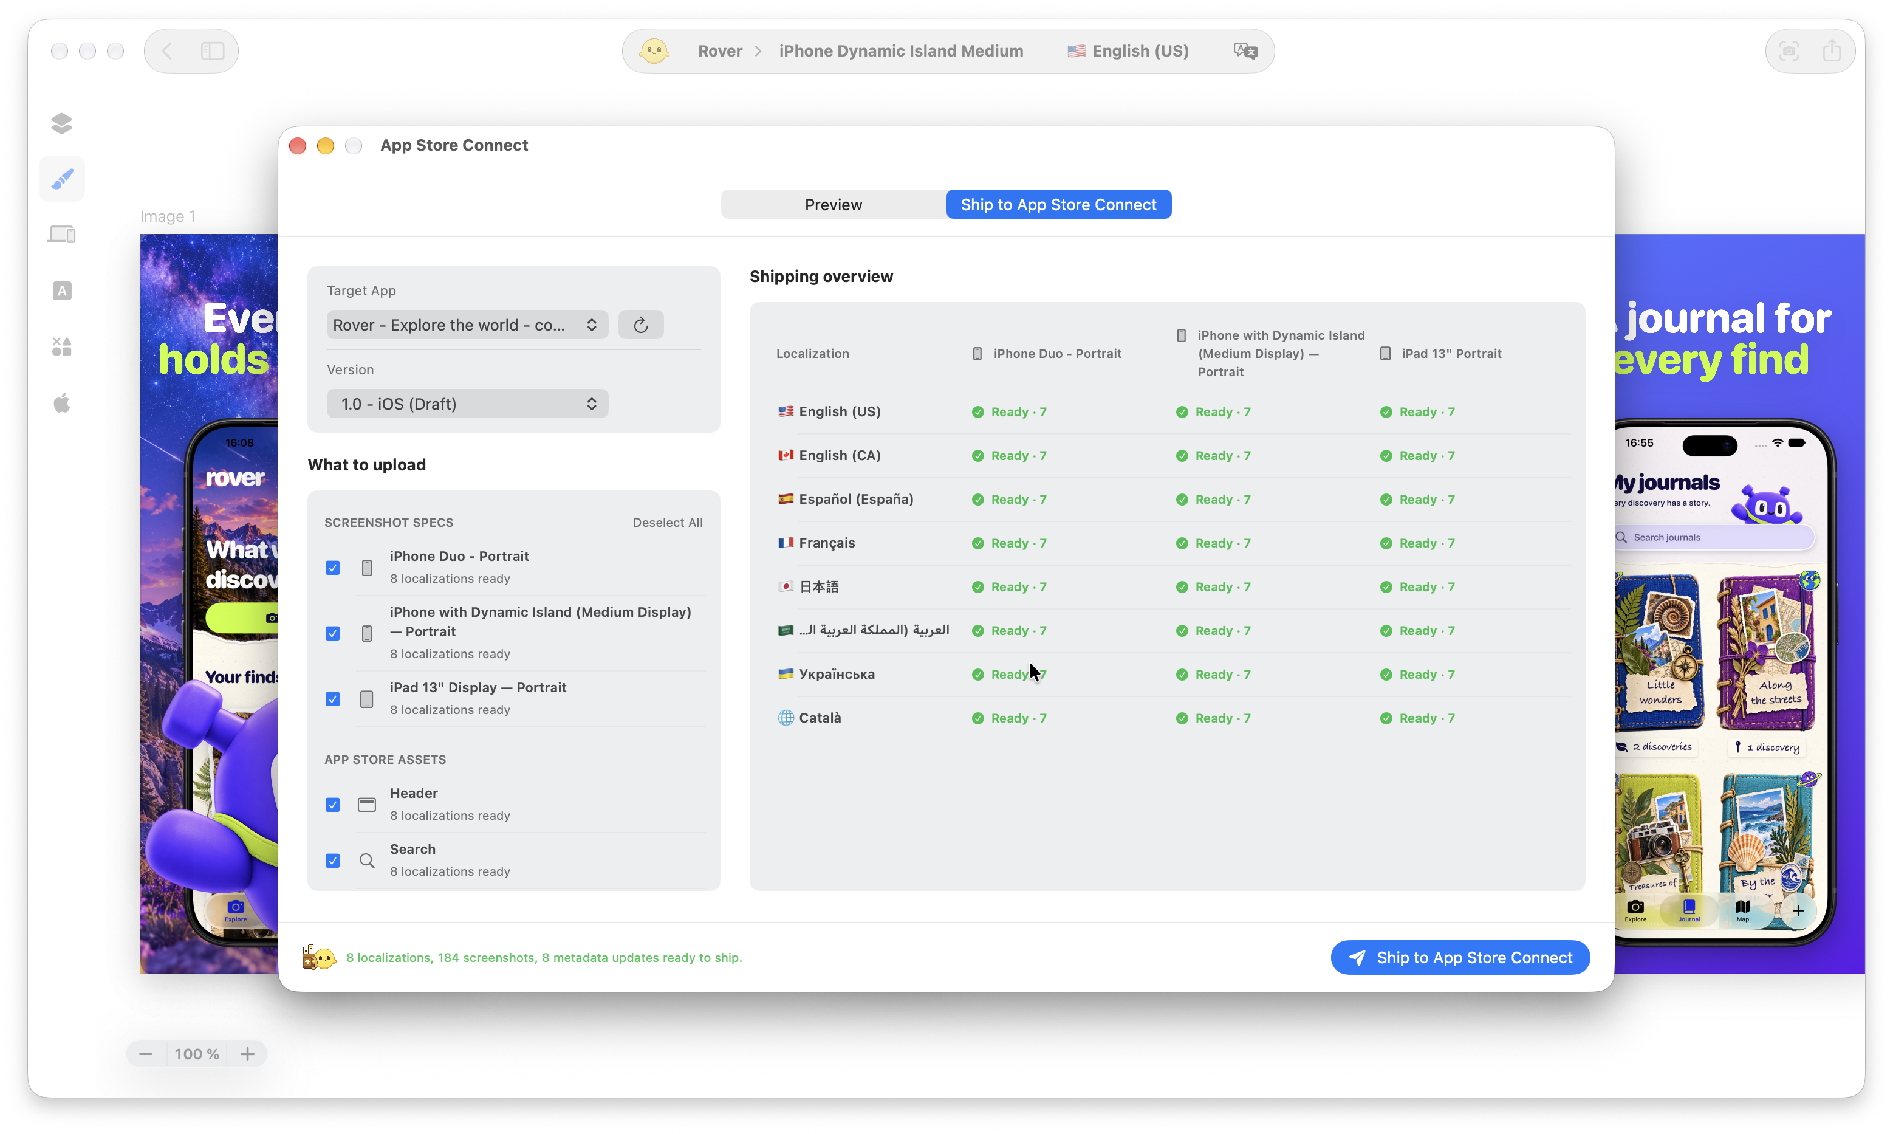Click the Français localization row
1893x1134 pixels.
1172,543
